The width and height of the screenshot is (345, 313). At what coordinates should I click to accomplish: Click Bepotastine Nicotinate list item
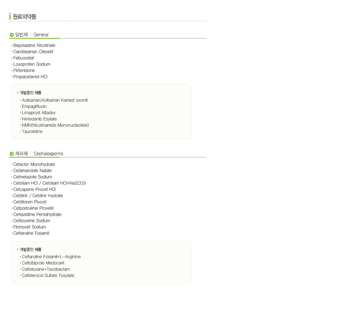coord(34,45)
